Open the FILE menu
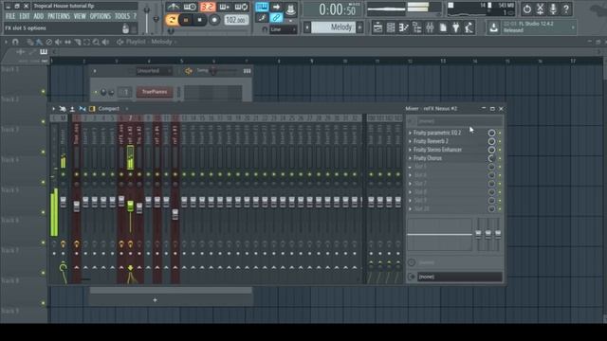The image size is (607, 341). pos(10,16)
